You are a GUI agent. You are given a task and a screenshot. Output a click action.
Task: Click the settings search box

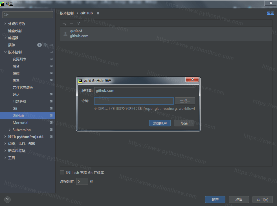pyautogui.click(x=28, y=15)
